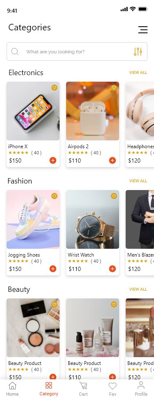Favorite the Jogging Shoes with heart
The width and height of the screenshot is (154, 399).
point(54,196)
